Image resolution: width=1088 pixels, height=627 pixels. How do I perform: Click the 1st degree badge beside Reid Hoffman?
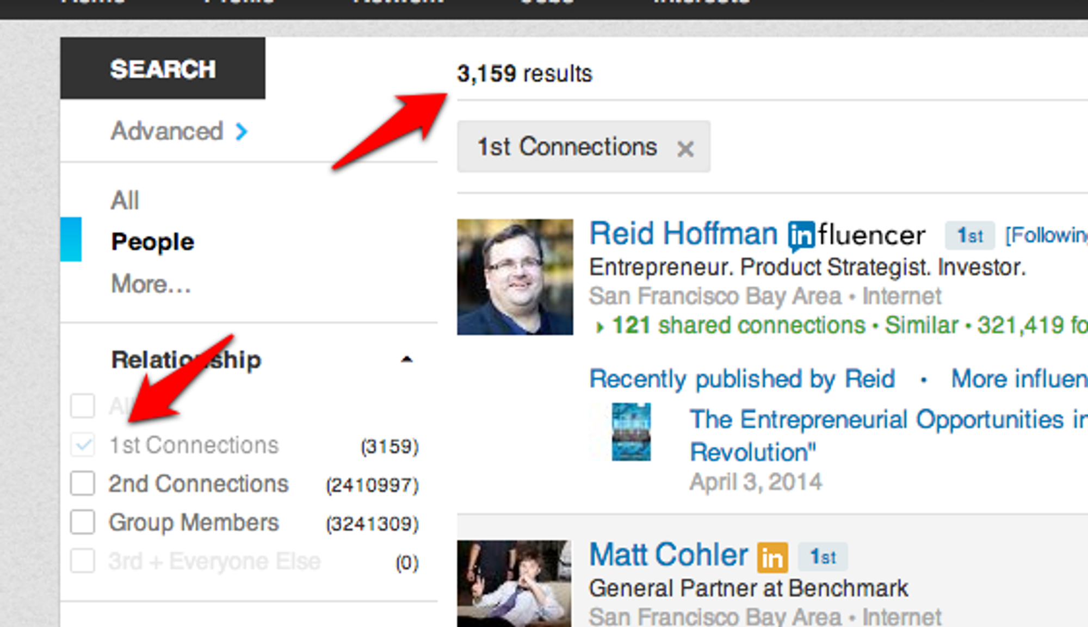pos(969,235)
